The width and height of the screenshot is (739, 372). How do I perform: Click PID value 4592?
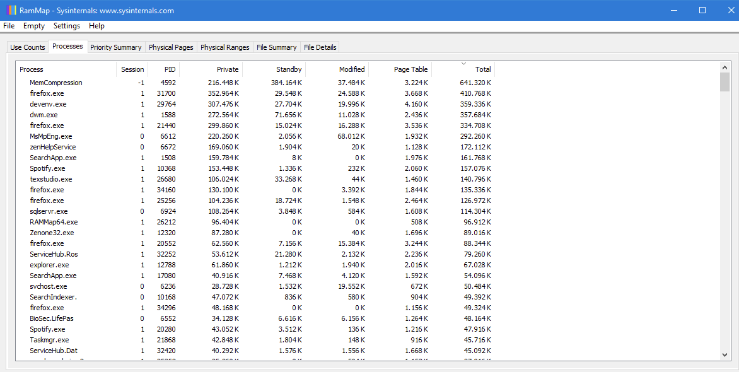[x=168, y=83]
